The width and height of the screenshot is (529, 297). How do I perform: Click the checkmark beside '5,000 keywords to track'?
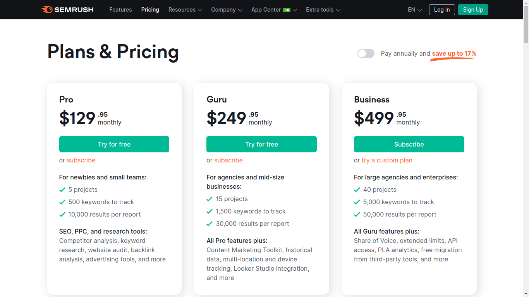(357, 202)
